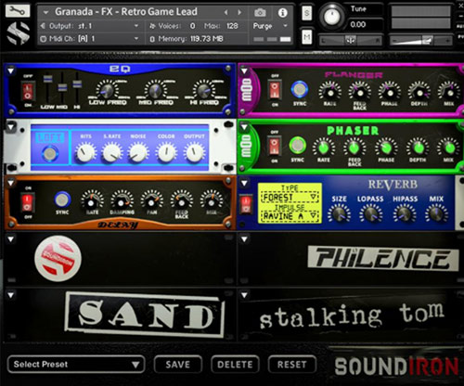
Task: Open the reverb TYPE Forest dropdown
Action: click(x=290, y=197)
